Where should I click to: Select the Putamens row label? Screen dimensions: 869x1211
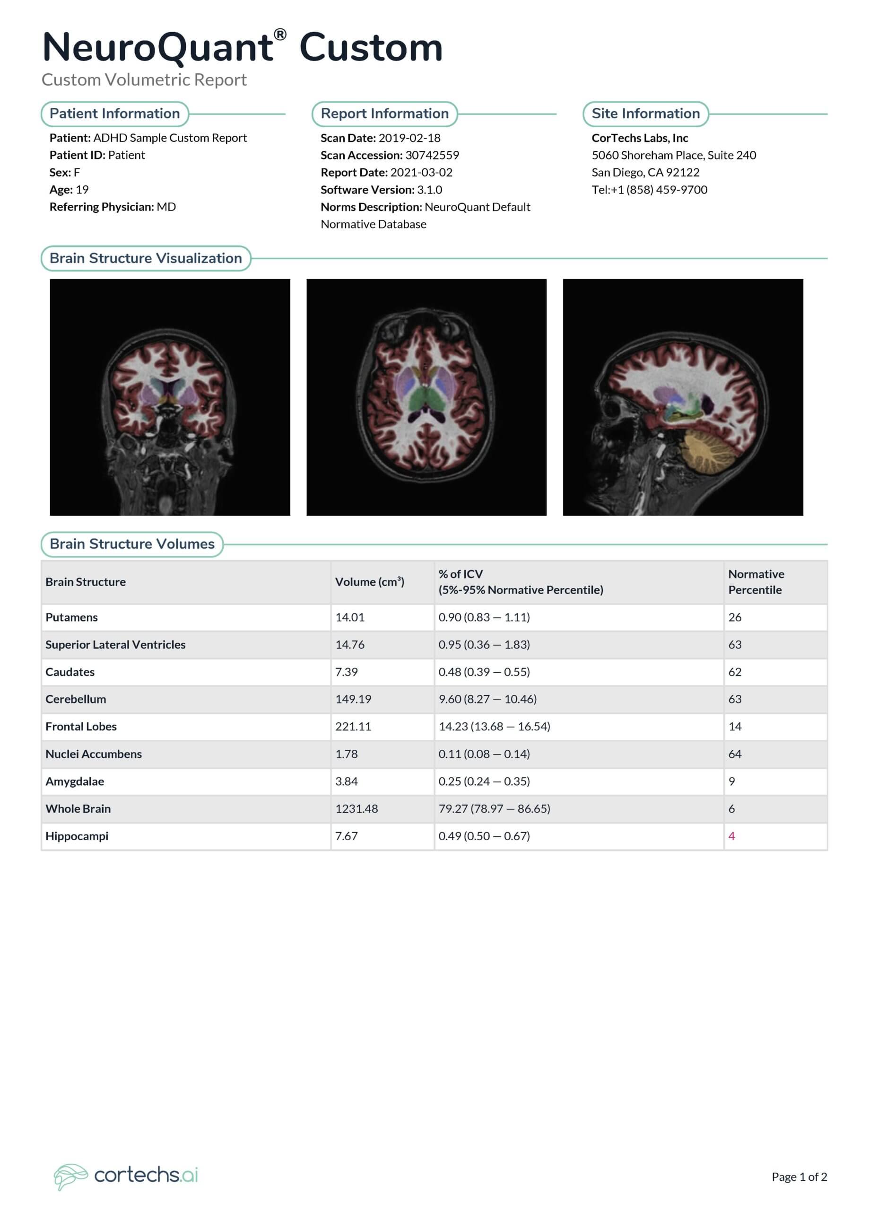pos(71,617)
